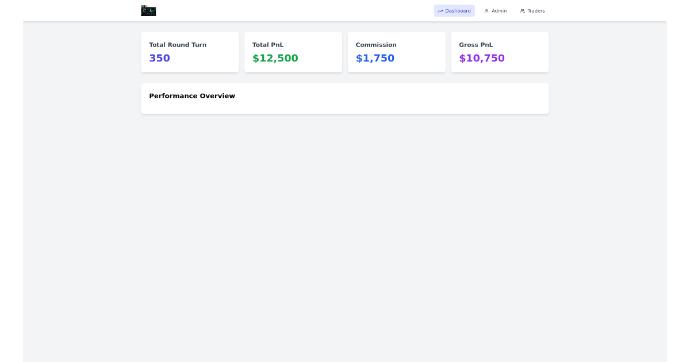690x362 pixels.
Task: Select the person icon beside Admin
Action: coord(487,10)
